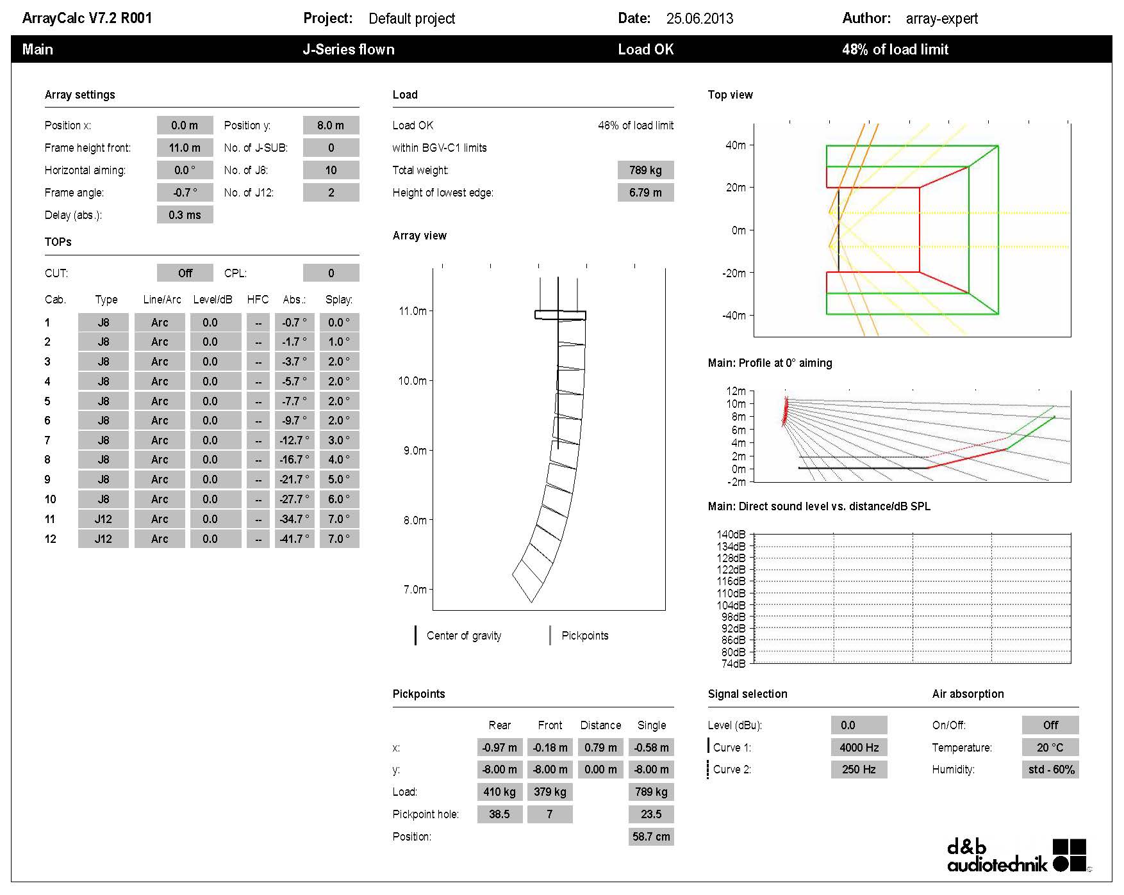Click the Center of gravity legend marker
1124x895 pixels.
tap(415, 636)
